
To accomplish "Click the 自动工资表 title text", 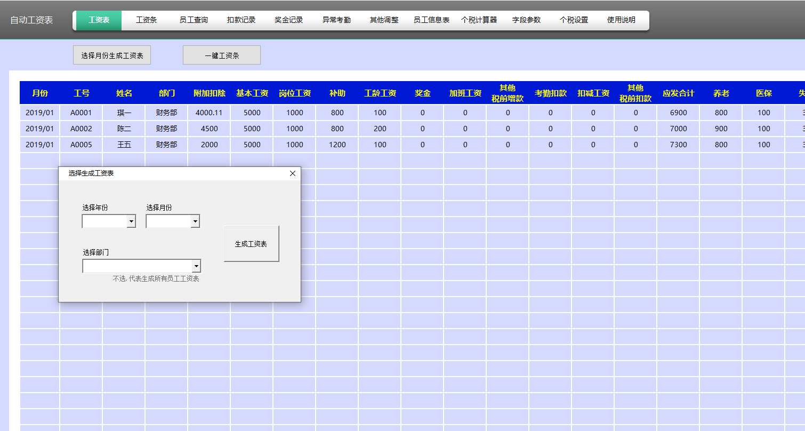I will 31,20.
